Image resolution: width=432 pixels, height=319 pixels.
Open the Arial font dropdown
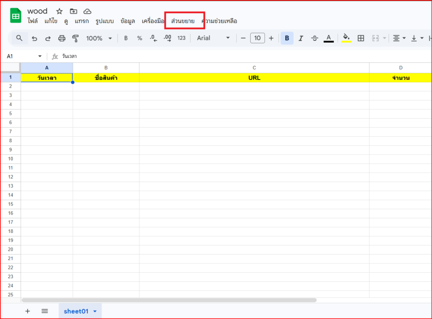click(213, 38)
